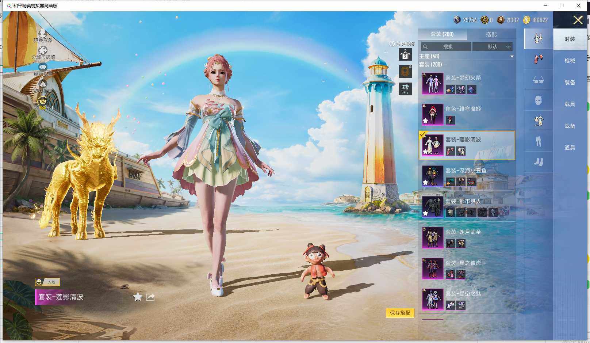Select the pink headwear category icon
The height and width of the screenshot is (343, 590).
[x=538, y=59]
